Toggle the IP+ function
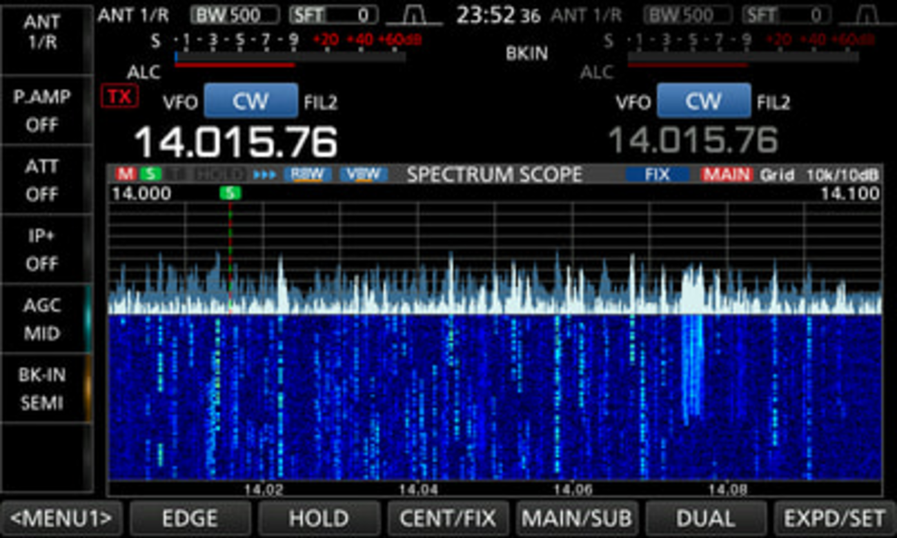 point(46,249)
